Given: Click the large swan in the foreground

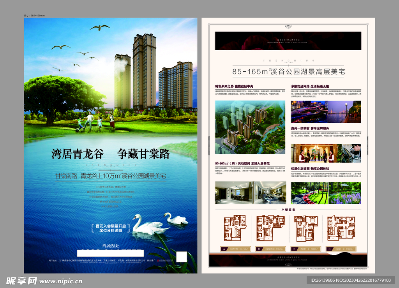Looking at the screenshot, I should click(150, 224).
